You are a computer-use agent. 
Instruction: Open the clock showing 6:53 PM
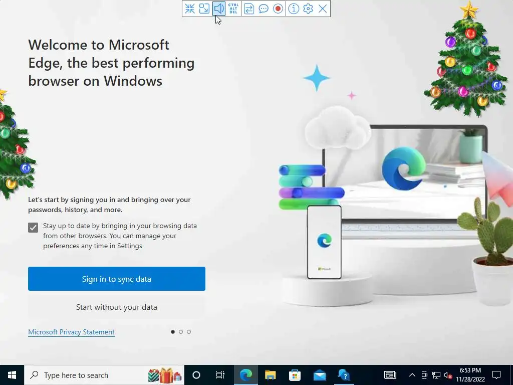point(470,375)
